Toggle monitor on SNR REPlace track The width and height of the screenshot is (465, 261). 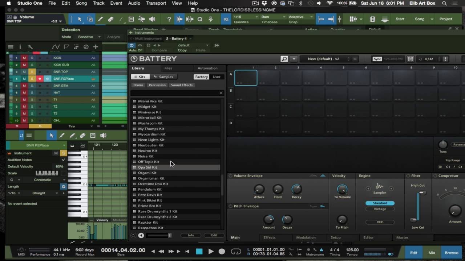coord(47,79)
